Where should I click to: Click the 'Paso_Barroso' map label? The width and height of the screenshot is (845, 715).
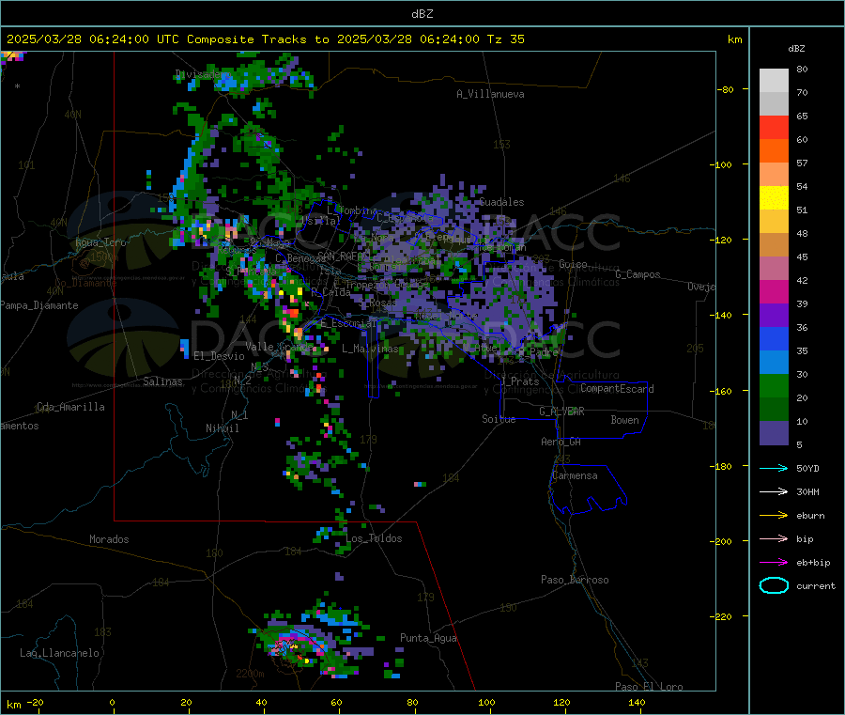(575, 580)
